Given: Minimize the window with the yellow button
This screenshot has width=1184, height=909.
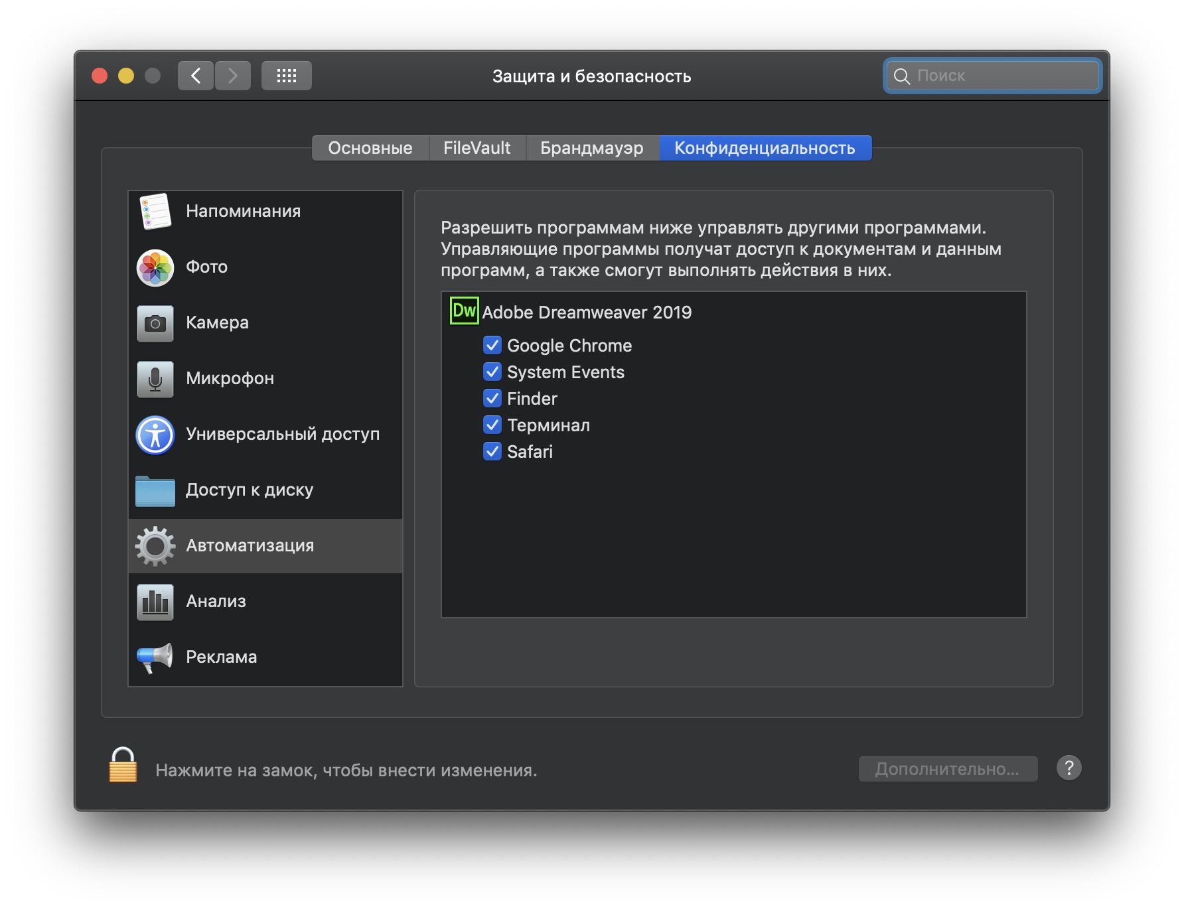Looking at the screenshot, I should click(126, 76).
